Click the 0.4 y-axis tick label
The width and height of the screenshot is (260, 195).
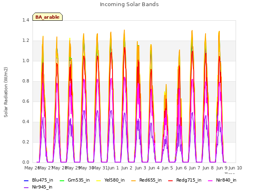(26, 122)
